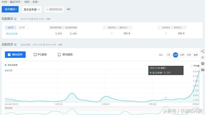Click the 确定 link
This screenshot has width=205, height=115.
(69, 9)
